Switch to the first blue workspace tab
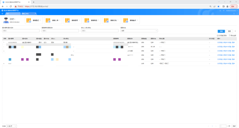Image resolution: width=239 pixels, height=128 pixels. pyautogui.click(x=13, y=14)
